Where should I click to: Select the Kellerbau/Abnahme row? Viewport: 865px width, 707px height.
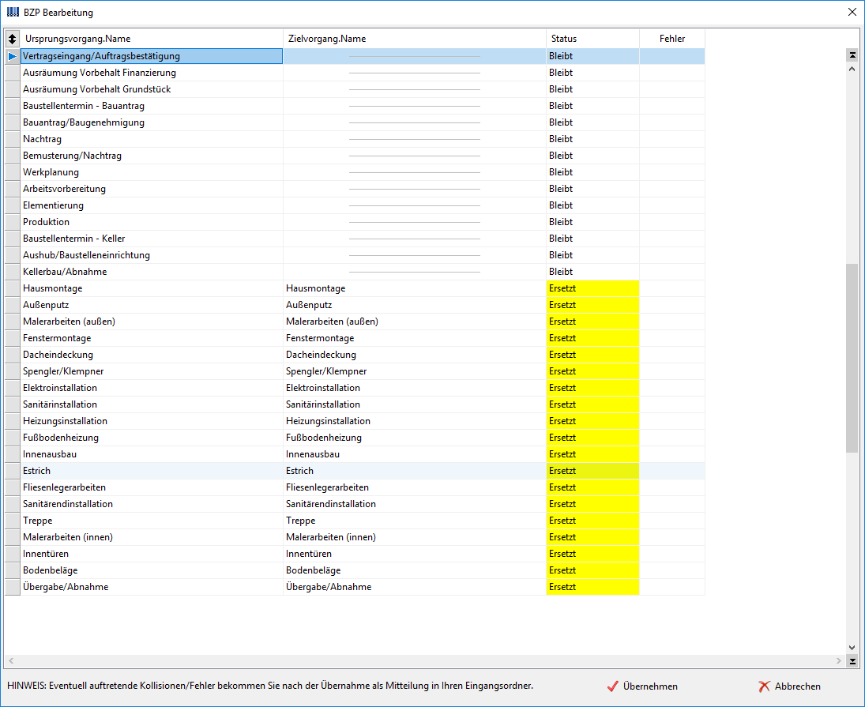coord(355,271)
